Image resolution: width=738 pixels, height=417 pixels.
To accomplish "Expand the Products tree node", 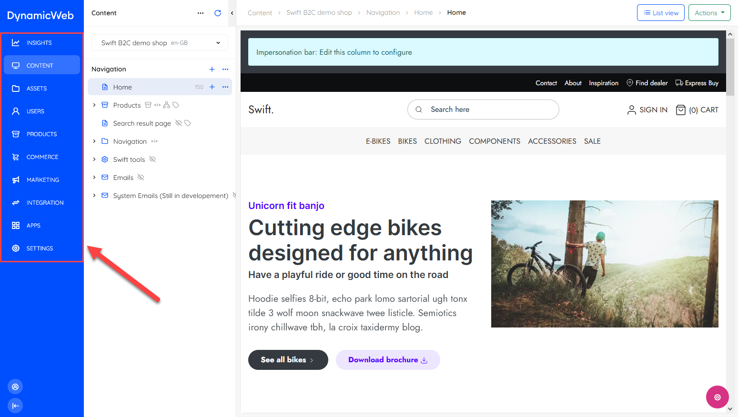I will (94, 105).
